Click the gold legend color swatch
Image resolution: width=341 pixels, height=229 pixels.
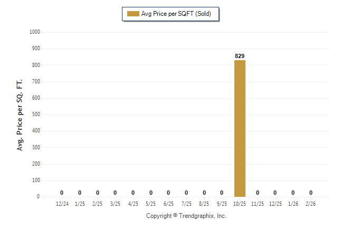click(132, 14)
